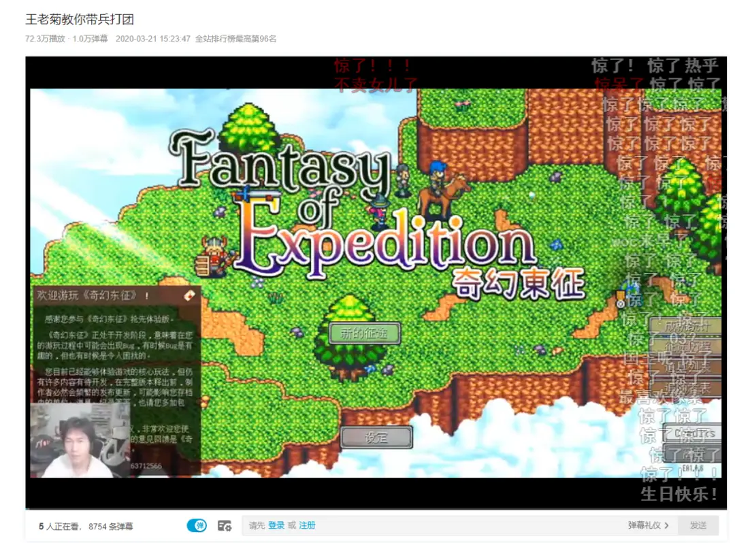Select the video title 王老菊教你带兵打团

[x=80, y=19]
